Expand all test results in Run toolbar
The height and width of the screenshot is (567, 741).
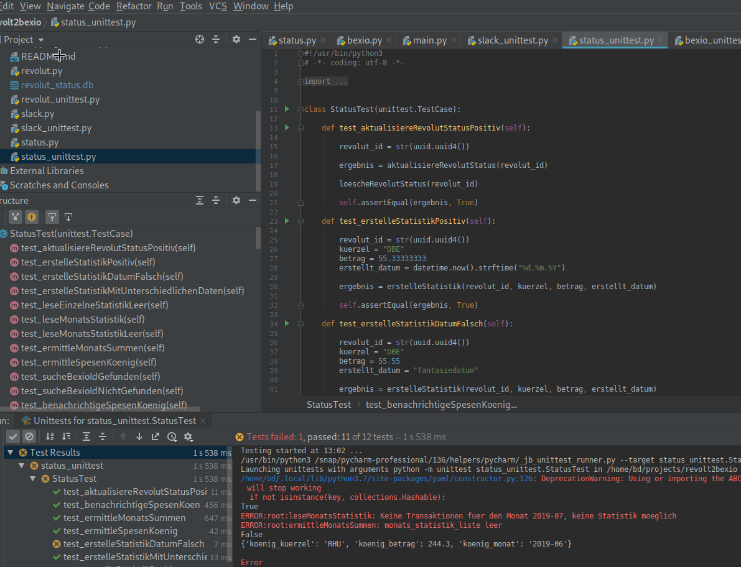point(86,436)
